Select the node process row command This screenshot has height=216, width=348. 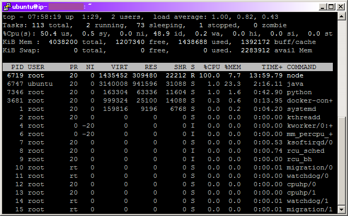pos(295,75)
